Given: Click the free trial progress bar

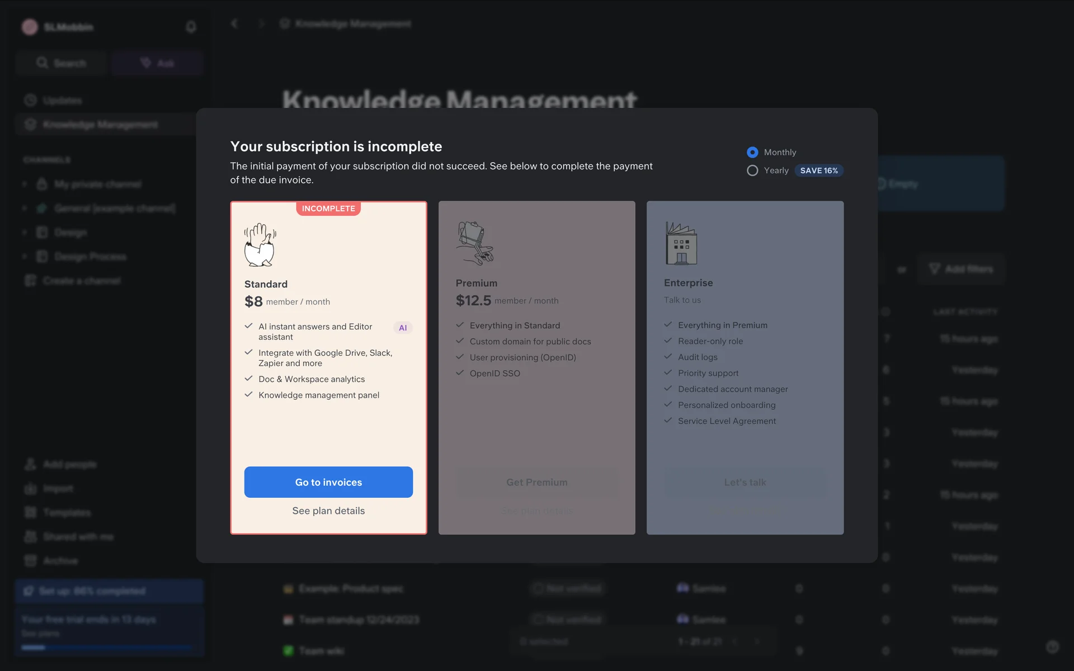Looking at the screenshot, I should (x=109, y=648).
